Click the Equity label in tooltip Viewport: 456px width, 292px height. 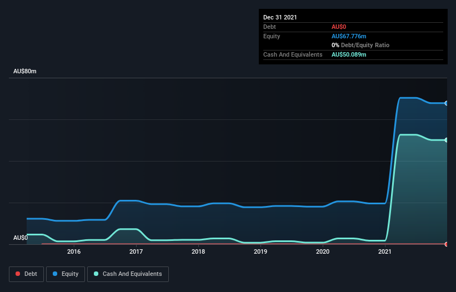272,36
